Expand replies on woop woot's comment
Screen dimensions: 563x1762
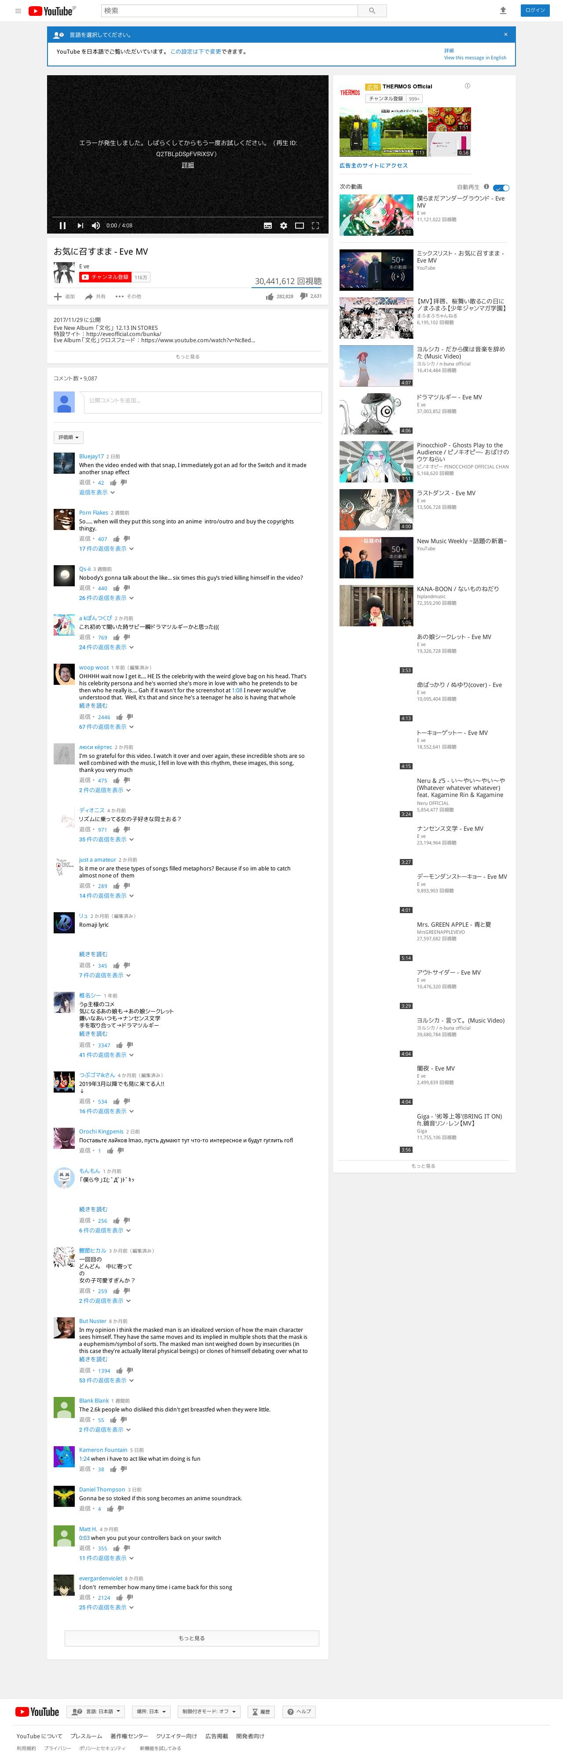106,727
